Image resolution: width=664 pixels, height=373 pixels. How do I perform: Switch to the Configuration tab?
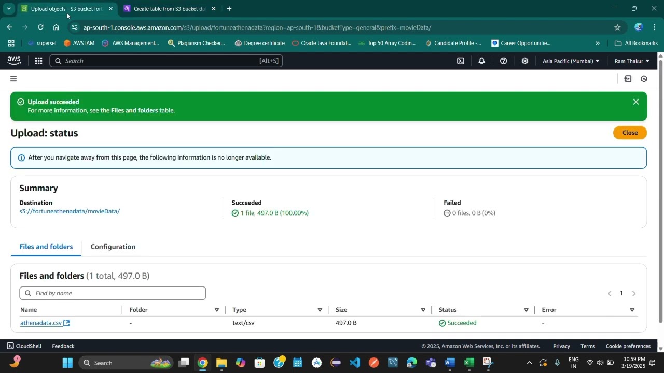click(113, 247)
